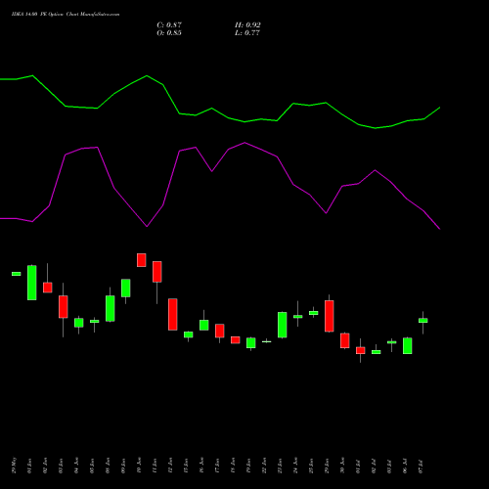Click the 24 Jun date label
This screenshot has width=489, height=489.
[x=295, y=466]
